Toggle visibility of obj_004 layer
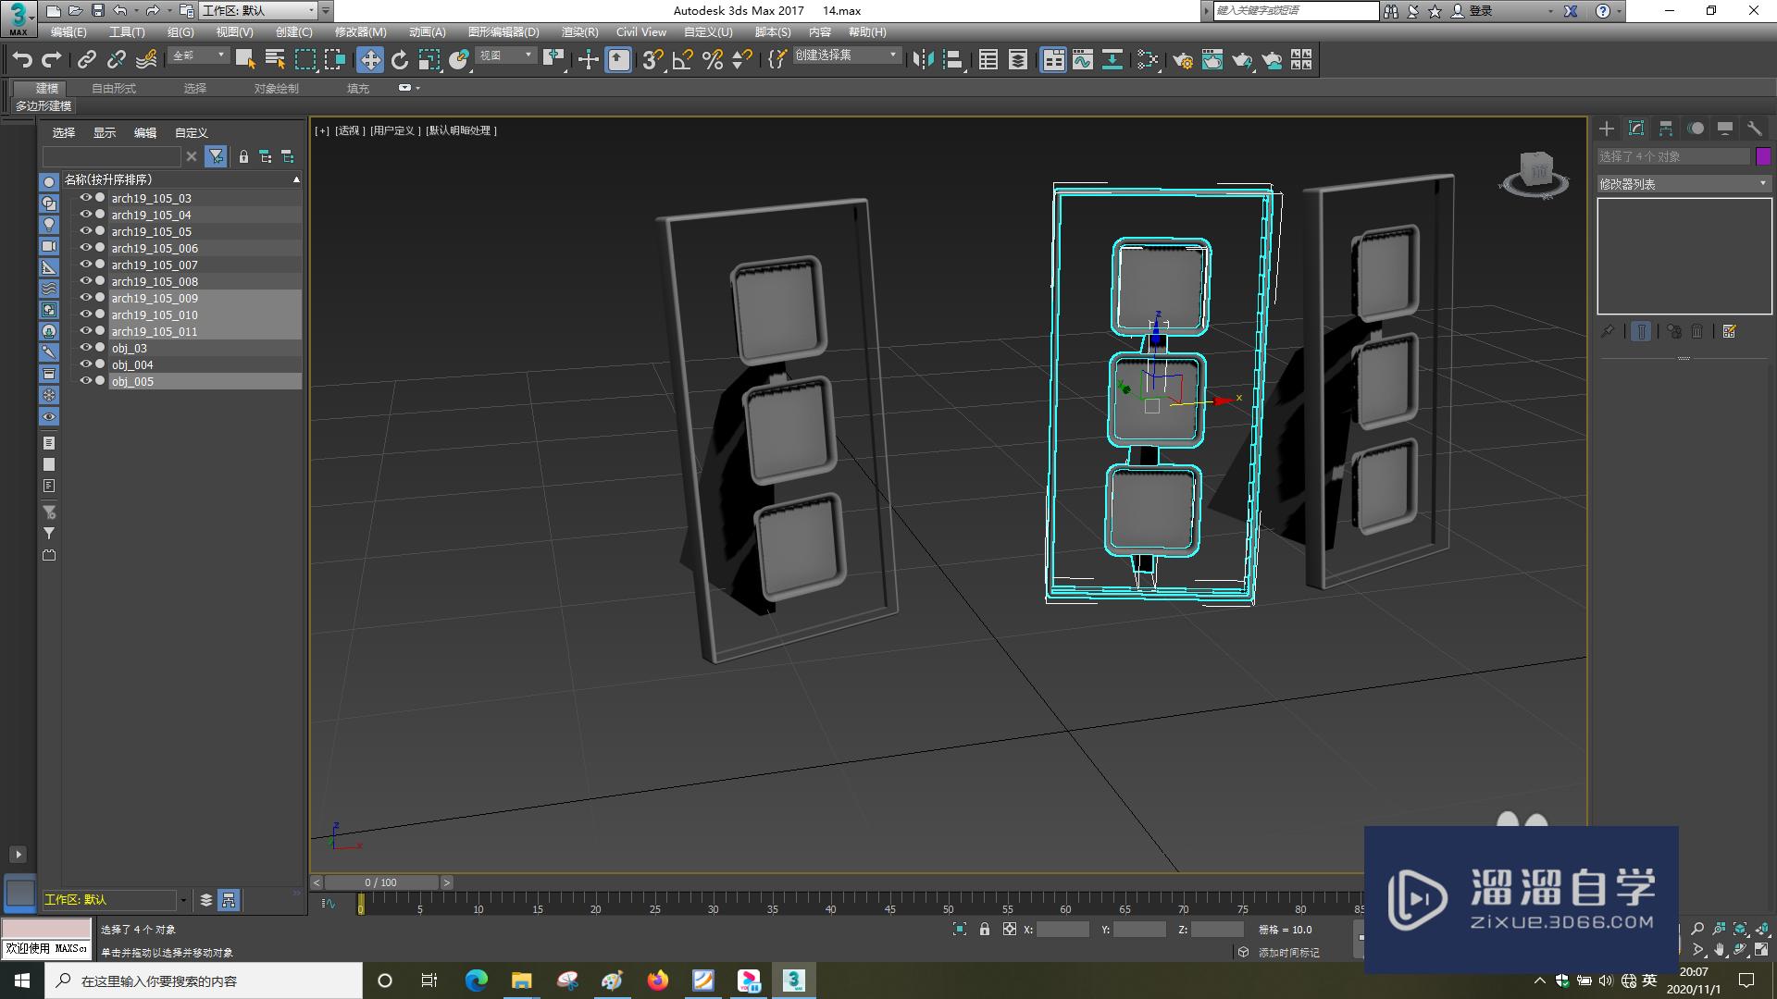Viewport: 1777px width, 999px height. 83,364
